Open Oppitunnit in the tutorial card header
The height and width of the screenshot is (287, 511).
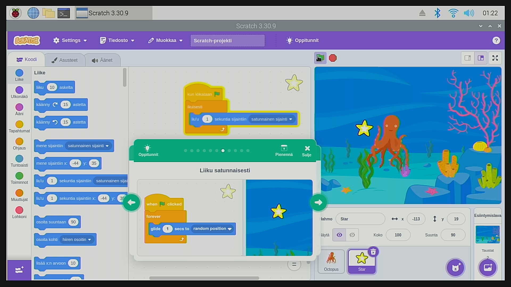click(x=148, y=150)
